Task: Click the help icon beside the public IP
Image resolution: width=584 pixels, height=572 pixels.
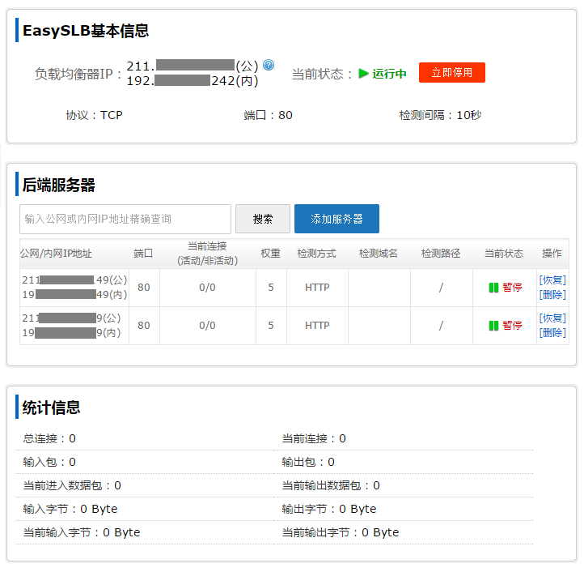Action: coord(269,65)
